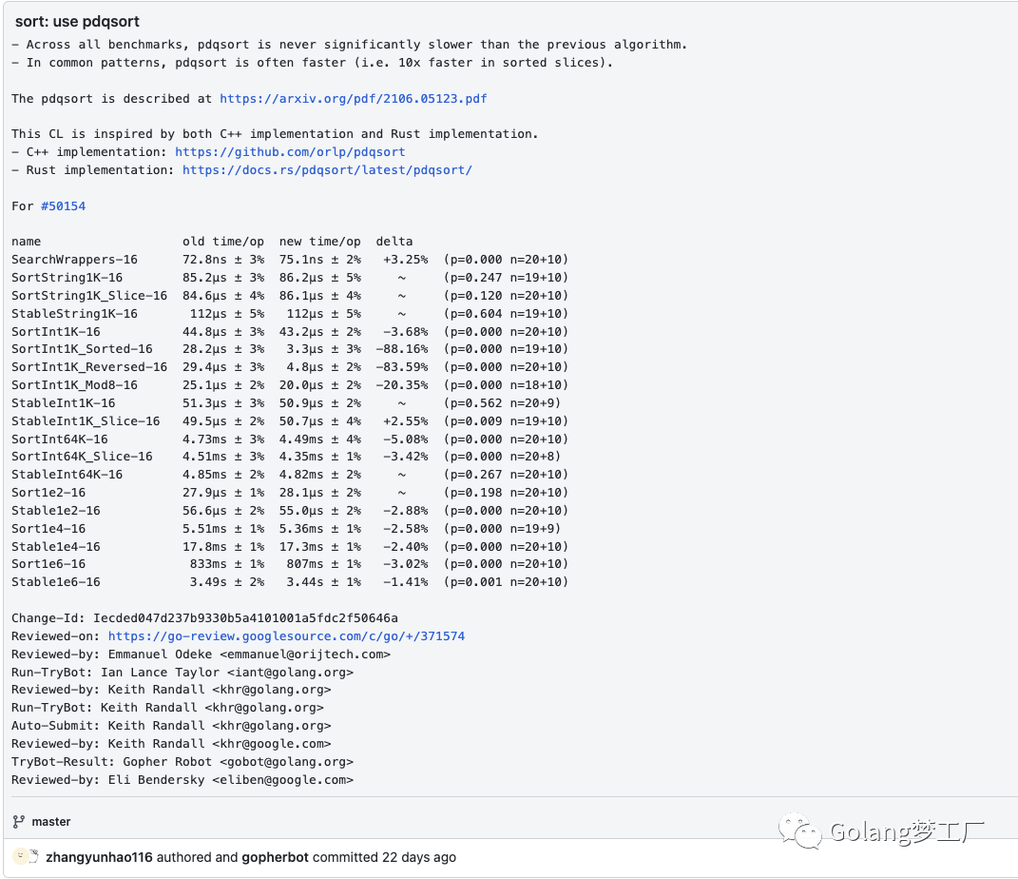The image size is (1018, 879).
Task: Click SortInt1K_Reversed-16 benchmark name
Action: click(x=89, y=367)
